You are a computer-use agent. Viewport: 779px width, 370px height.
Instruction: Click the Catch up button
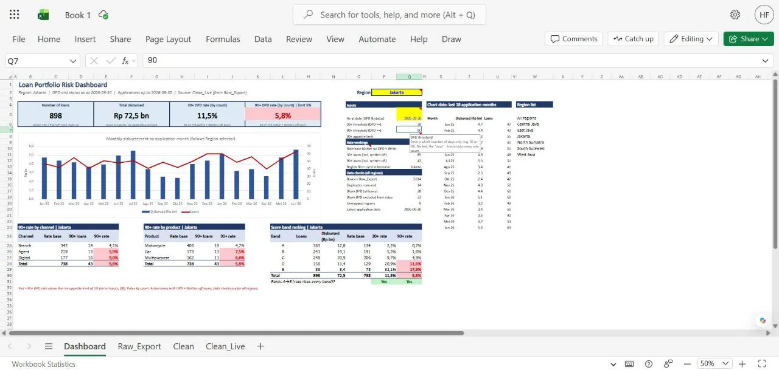633,39
